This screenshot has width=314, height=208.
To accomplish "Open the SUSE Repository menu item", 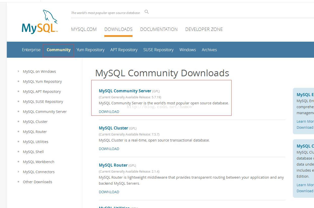I will click(159, 50).
